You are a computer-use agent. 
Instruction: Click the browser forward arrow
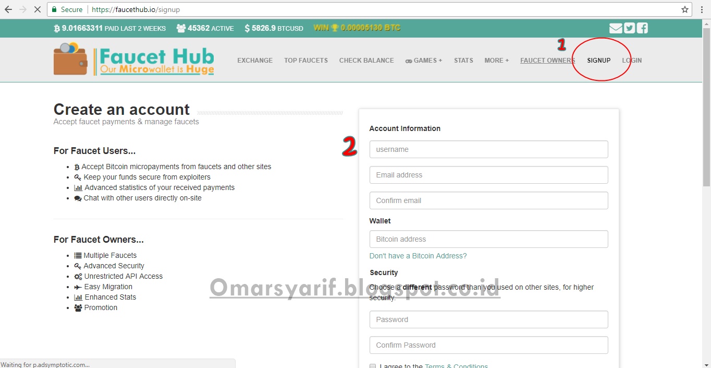point(23,9)
